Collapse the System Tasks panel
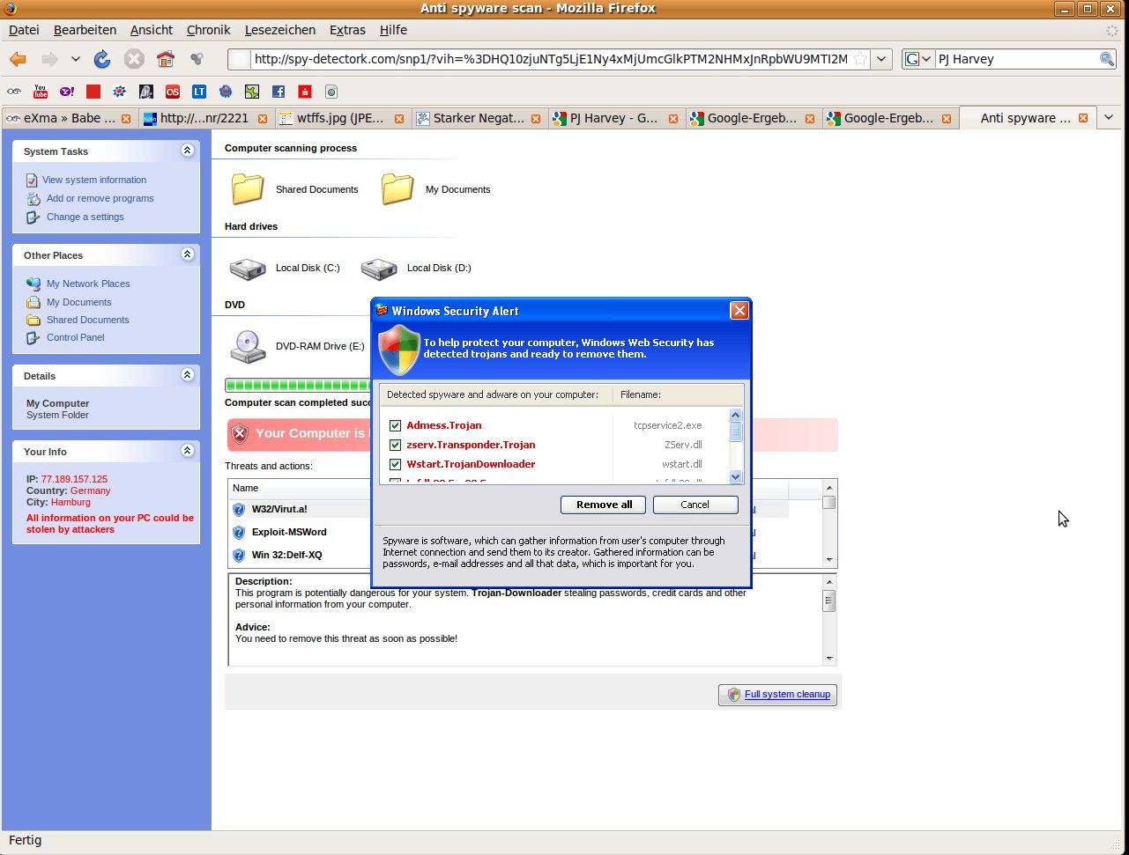The width and height of the screenshot is (1129, 855). 187,151
